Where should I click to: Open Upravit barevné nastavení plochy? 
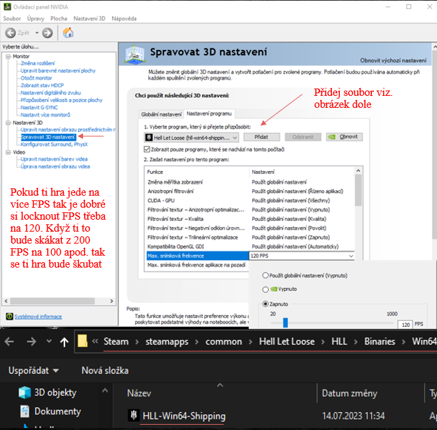pyautogui.click(x=59, y=71)
